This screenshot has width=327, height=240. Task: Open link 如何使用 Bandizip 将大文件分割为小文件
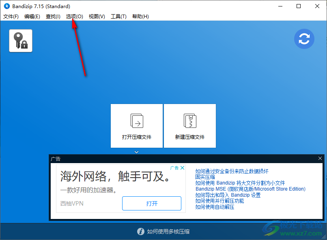[x=240, y=183]
